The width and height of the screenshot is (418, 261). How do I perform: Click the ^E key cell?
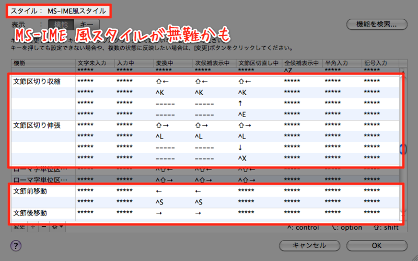[x=242, y=115]
